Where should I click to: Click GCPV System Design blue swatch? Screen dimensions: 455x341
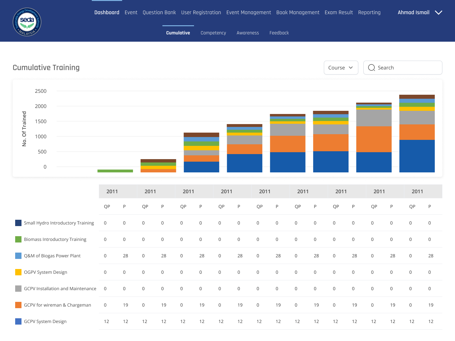pyautogui.click(x=18, y=321)
